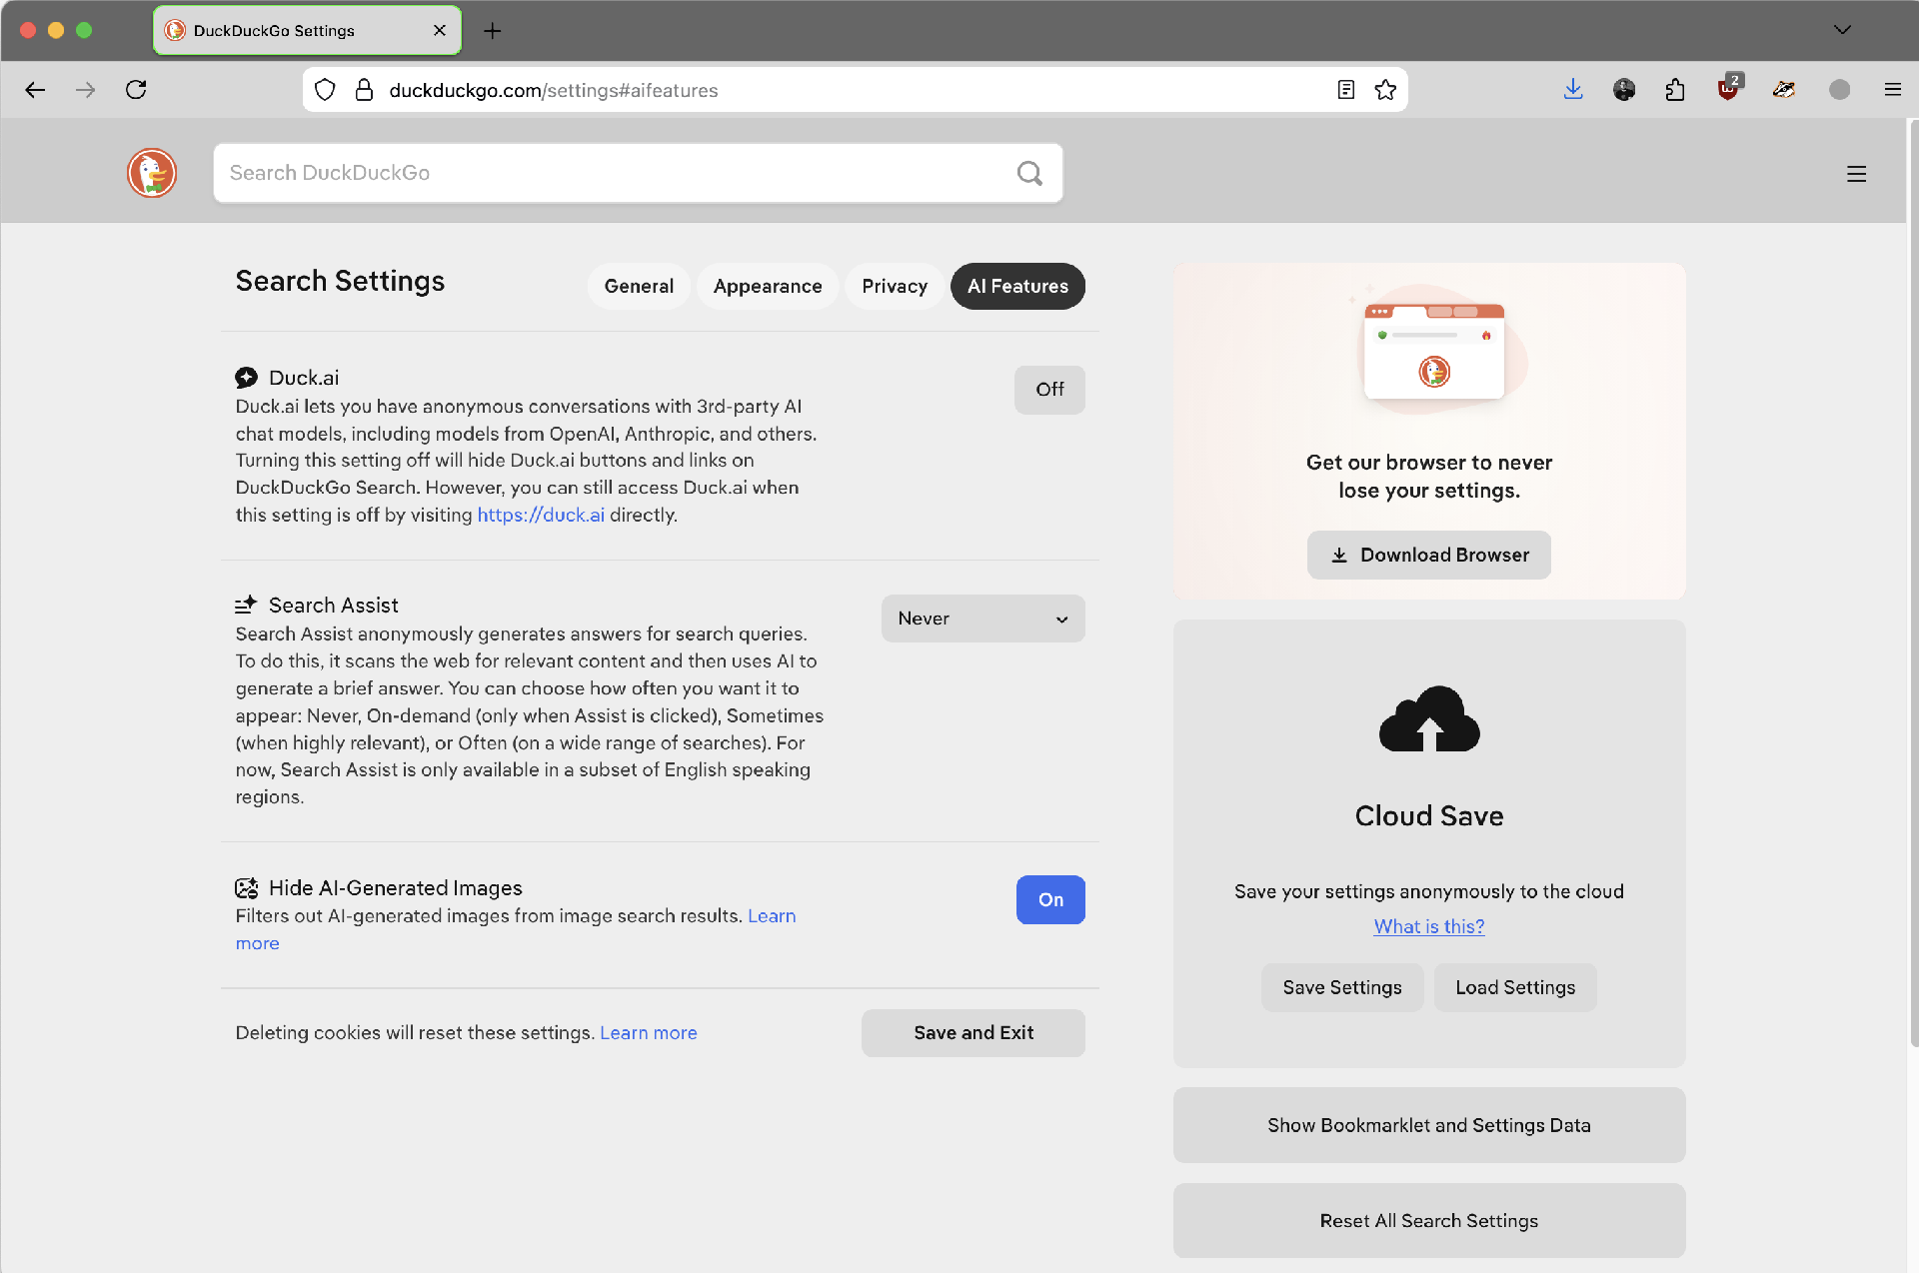Click Save and Exit
Image resolution: width=1919 pixels, height=1273 pixels.
tap(972, 1032)
